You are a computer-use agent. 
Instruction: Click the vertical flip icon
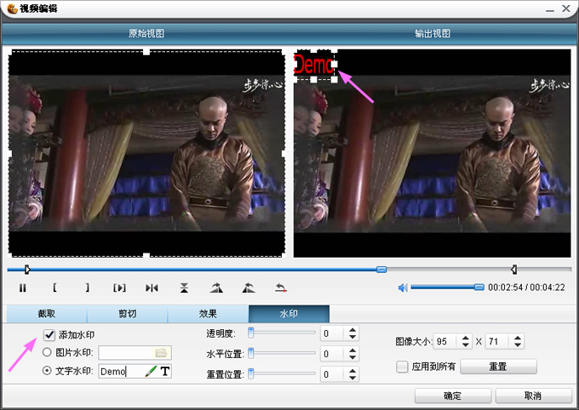[x=184, y=288]
